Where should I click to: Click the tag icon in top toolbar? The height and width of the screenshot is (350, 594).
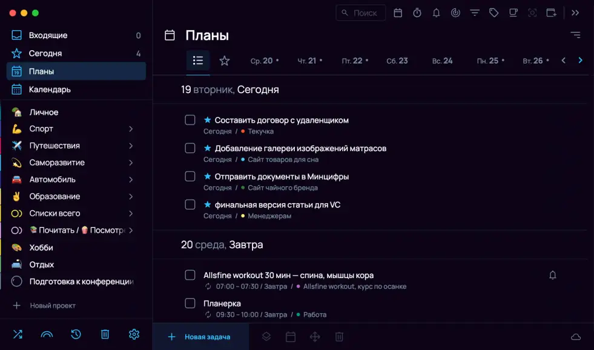(494, 13)
